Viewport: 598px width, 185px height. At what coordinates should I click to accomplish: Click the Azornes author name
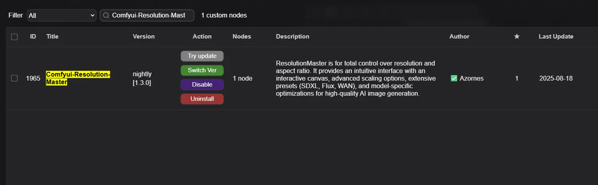pos(471,78)
